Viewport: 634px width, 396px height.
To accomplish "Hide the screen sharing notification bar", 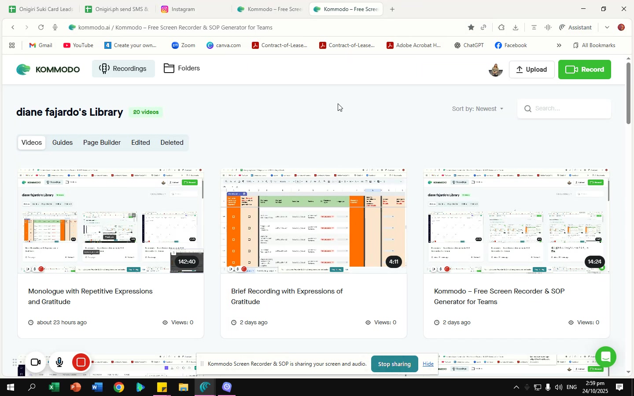I will click(x=428, y=364).
